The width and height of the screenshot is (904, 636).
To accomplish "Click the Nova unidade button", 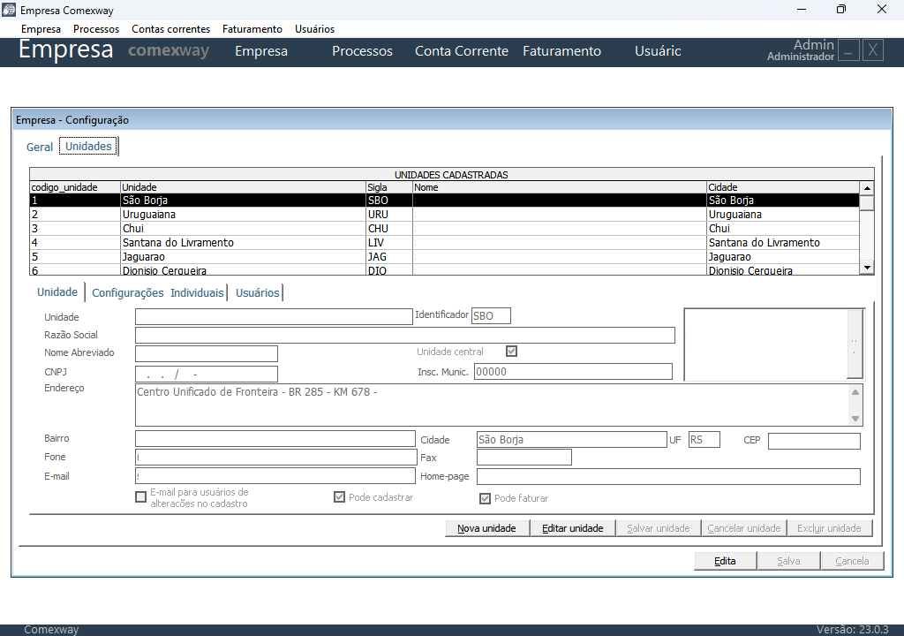I will point(486,528).
